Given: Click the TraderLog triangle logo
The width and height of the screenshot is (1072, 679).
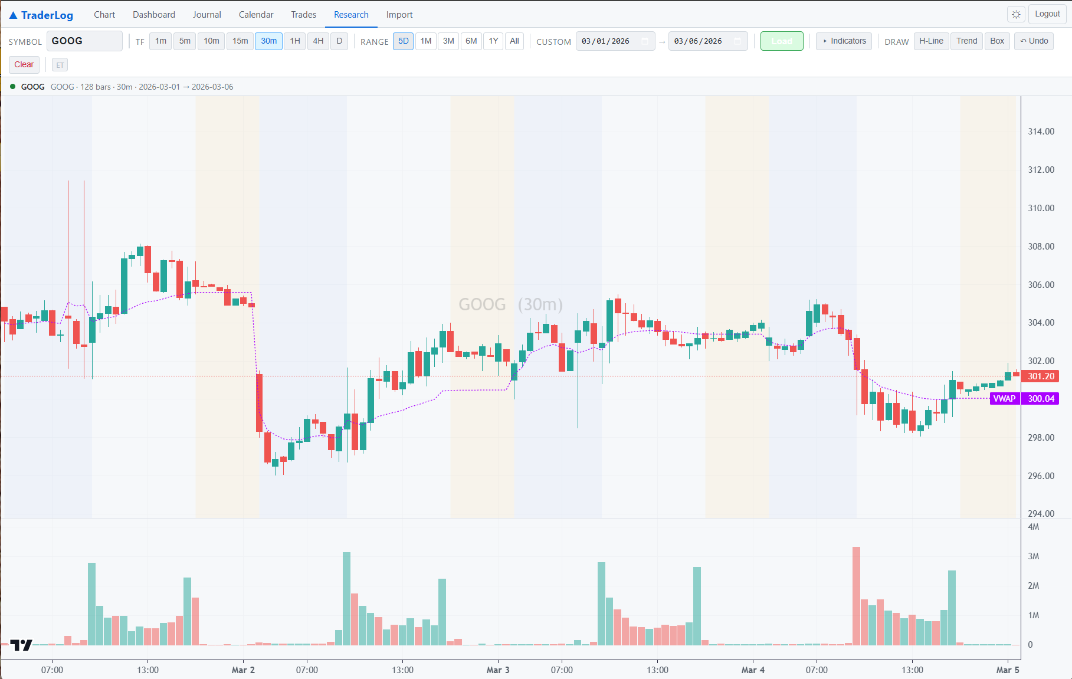Looking at the screenshot, I should 13,14.
